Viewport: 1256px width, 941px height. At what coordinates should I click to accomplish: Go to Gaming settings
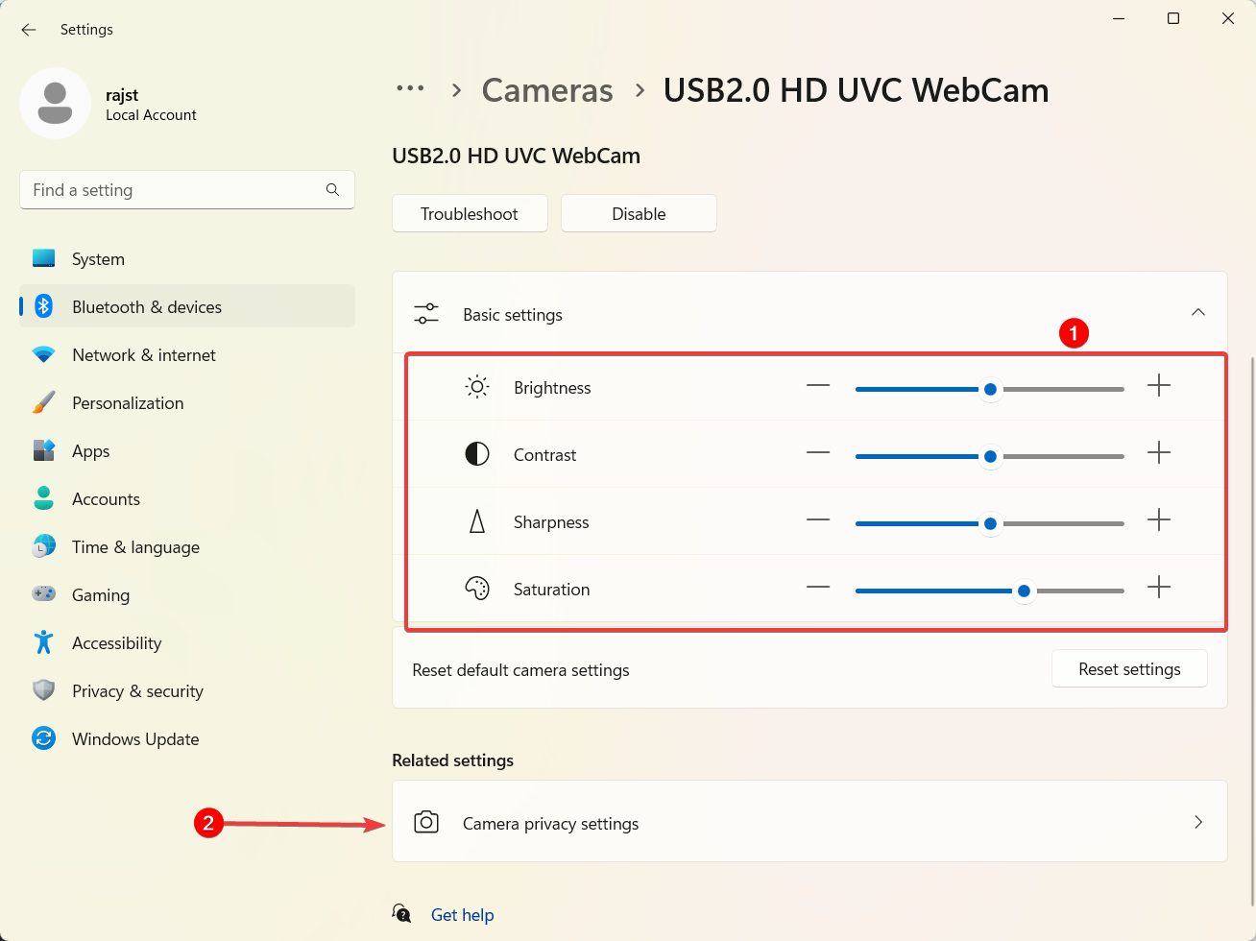tap(187, 594)
